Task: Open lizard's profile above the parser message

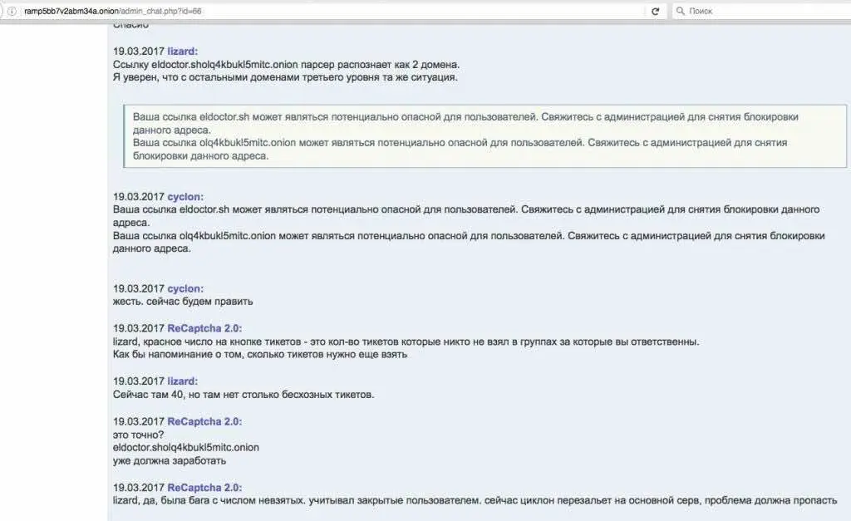Action: point(183,51)
